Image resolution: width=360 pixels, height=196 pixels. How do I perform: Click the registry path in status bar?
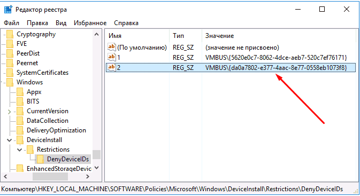click(172, 189)
